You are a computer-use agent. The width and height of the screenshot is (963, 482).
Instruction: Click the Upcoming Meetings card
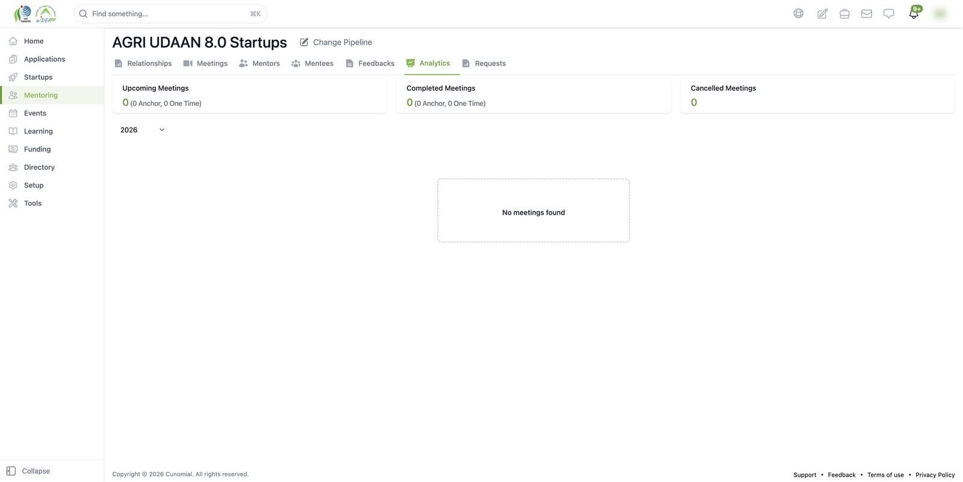click(x=249, y=96)
